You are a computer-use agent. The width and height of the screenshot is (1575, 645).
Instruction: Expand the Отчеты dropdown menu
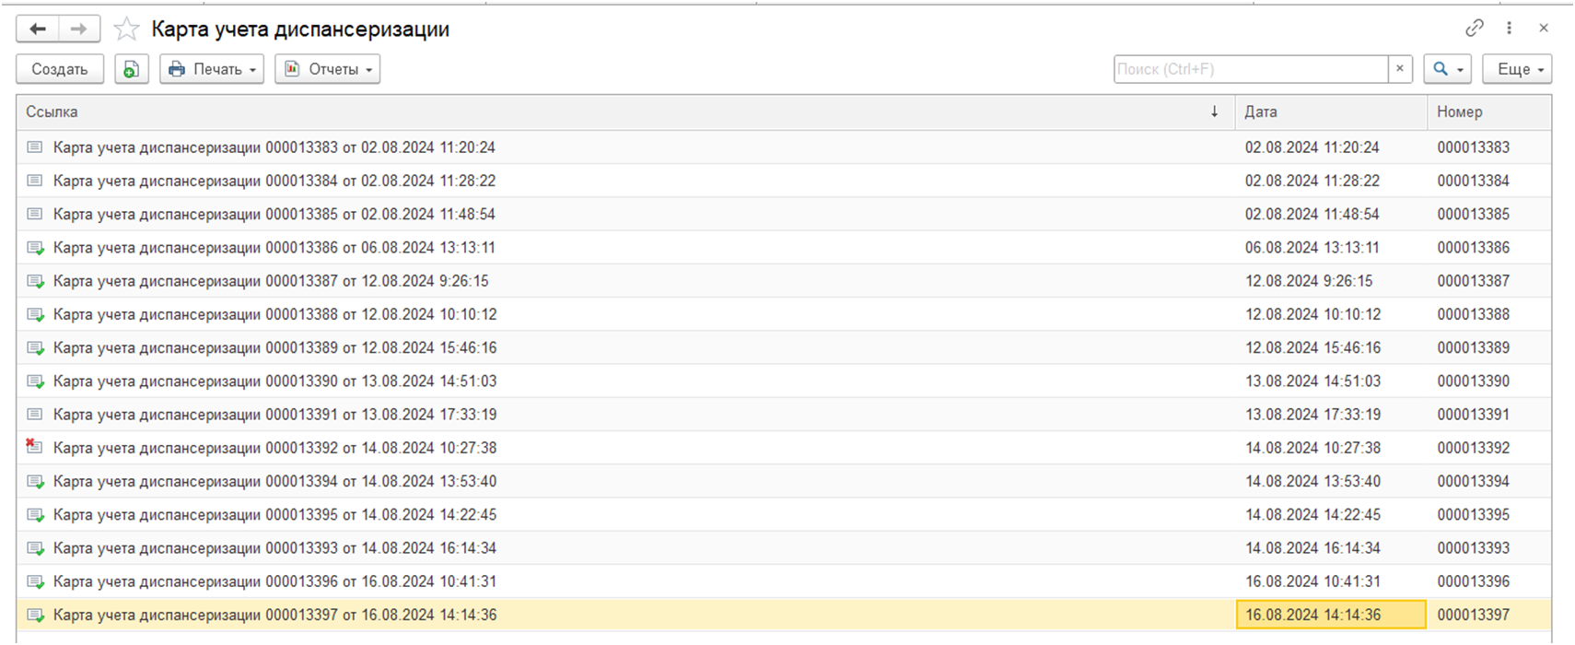click(328, 69)
